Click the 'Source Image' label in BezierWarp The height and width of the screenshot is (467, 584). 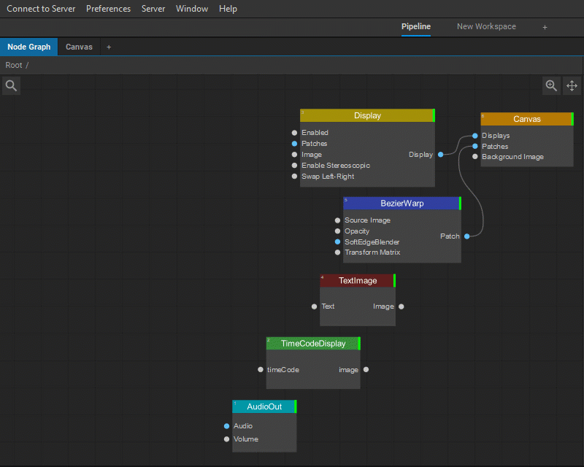[x=367, y=220]
